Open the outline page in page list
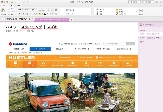 tap(143, 30)
